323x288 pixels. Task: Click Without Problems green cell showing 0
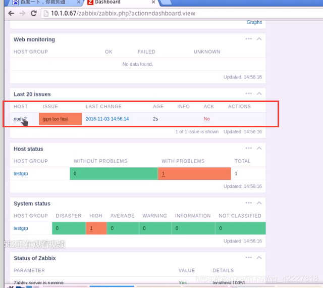click(114, 173)
